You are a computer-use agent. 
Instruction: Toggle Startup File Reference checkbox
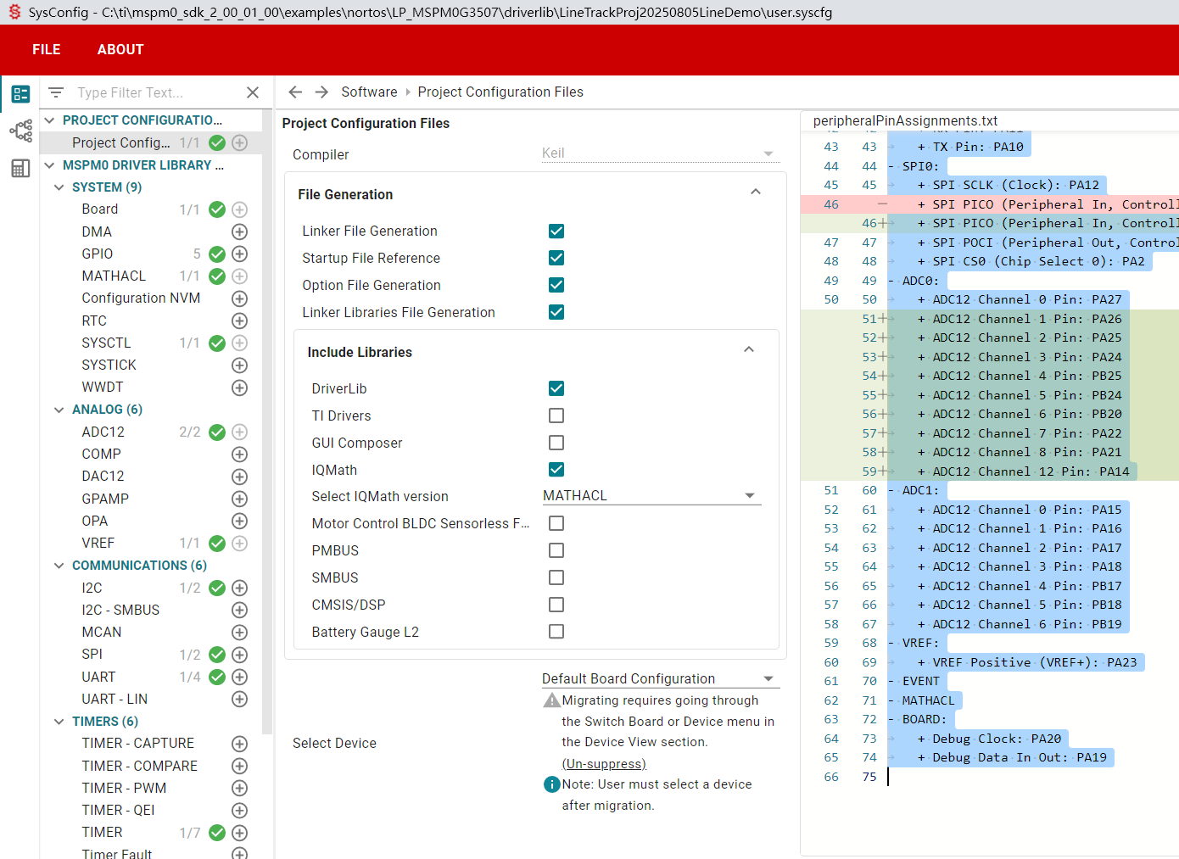pyautogui.click(x=556, y=258)
